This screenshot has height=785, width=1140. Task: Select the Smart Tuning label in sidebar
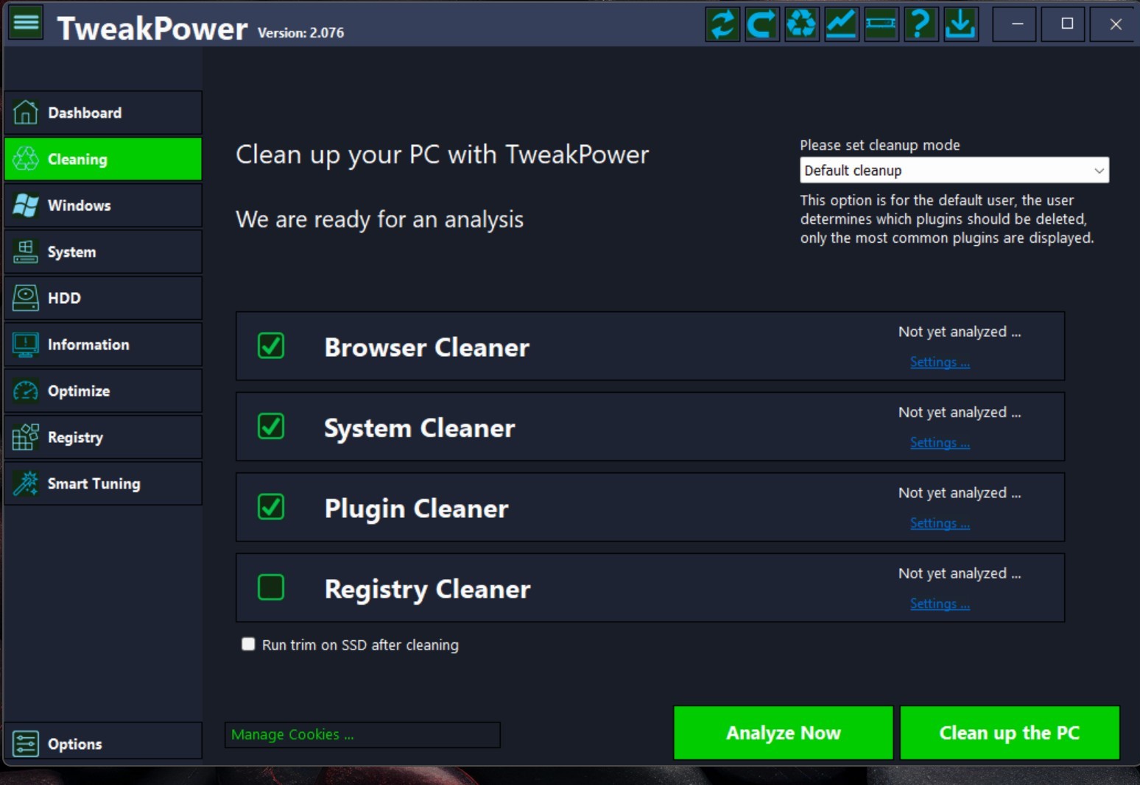94,483
